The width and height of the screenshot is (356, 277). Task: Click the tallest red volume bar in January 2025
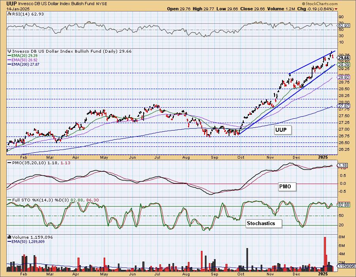click(325, 254)
